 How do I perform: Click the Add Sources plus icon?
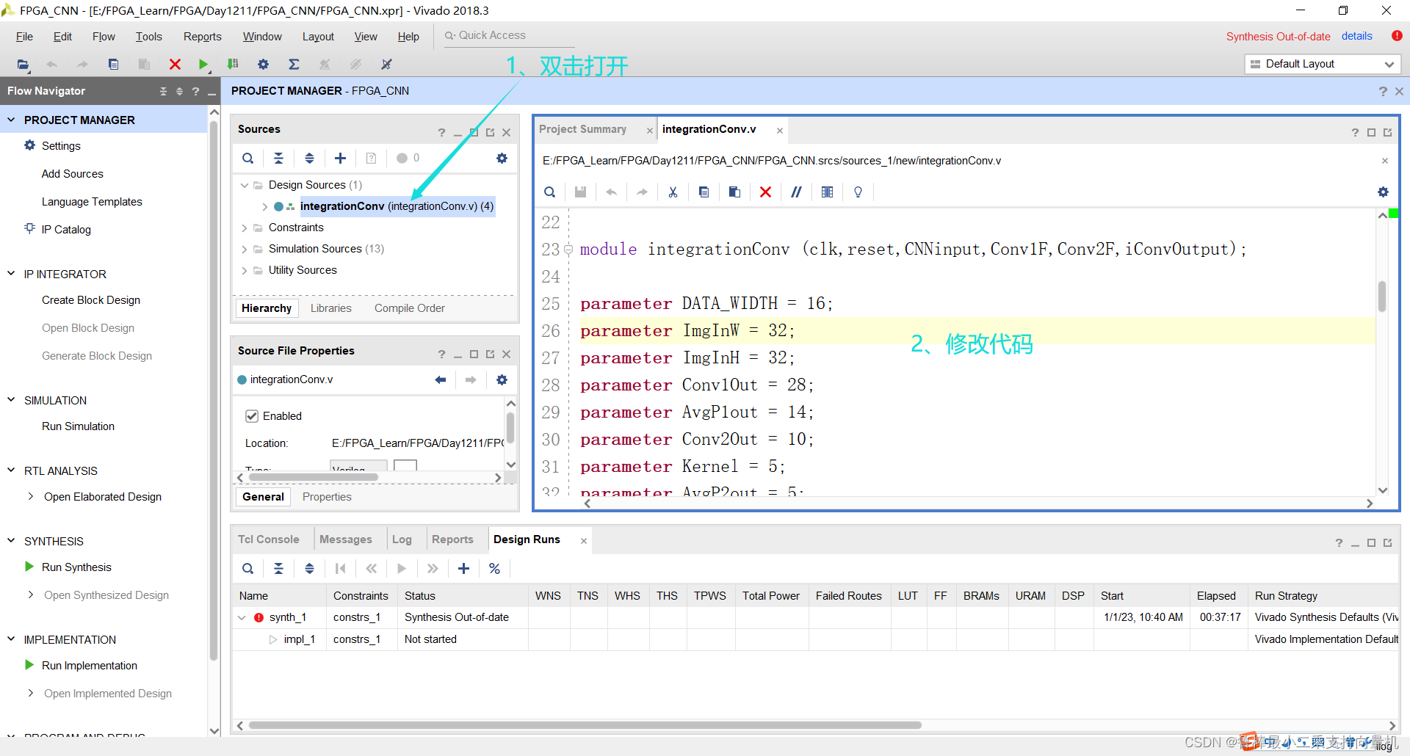pyautogui.click(x=340, y=158)
